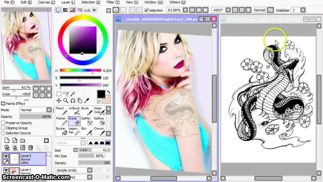Hide Layer1 with its eye icon
323x182 pixels.
click(x=6, y=170)
